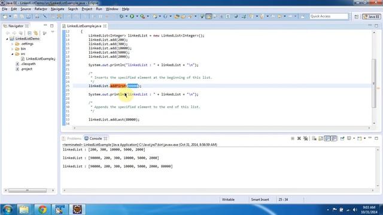The width and height of the screenshot is (383, 215).
Task: Click the New file toolbar icon
Action: [x=5, y=16]
